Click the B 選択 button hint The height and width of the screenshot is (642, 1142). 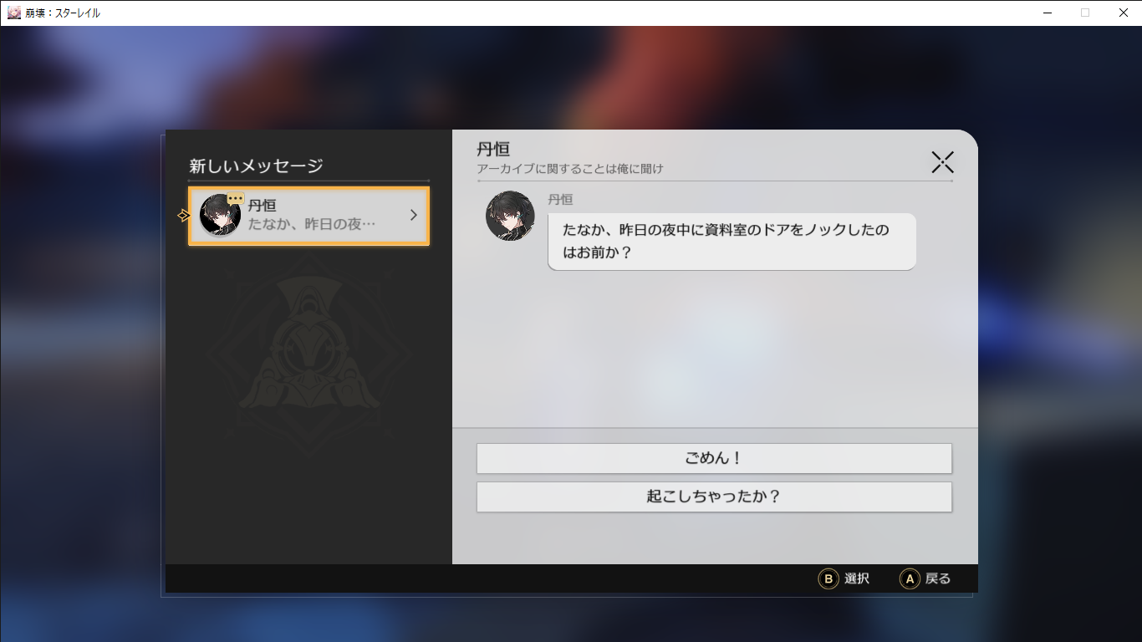844,578
